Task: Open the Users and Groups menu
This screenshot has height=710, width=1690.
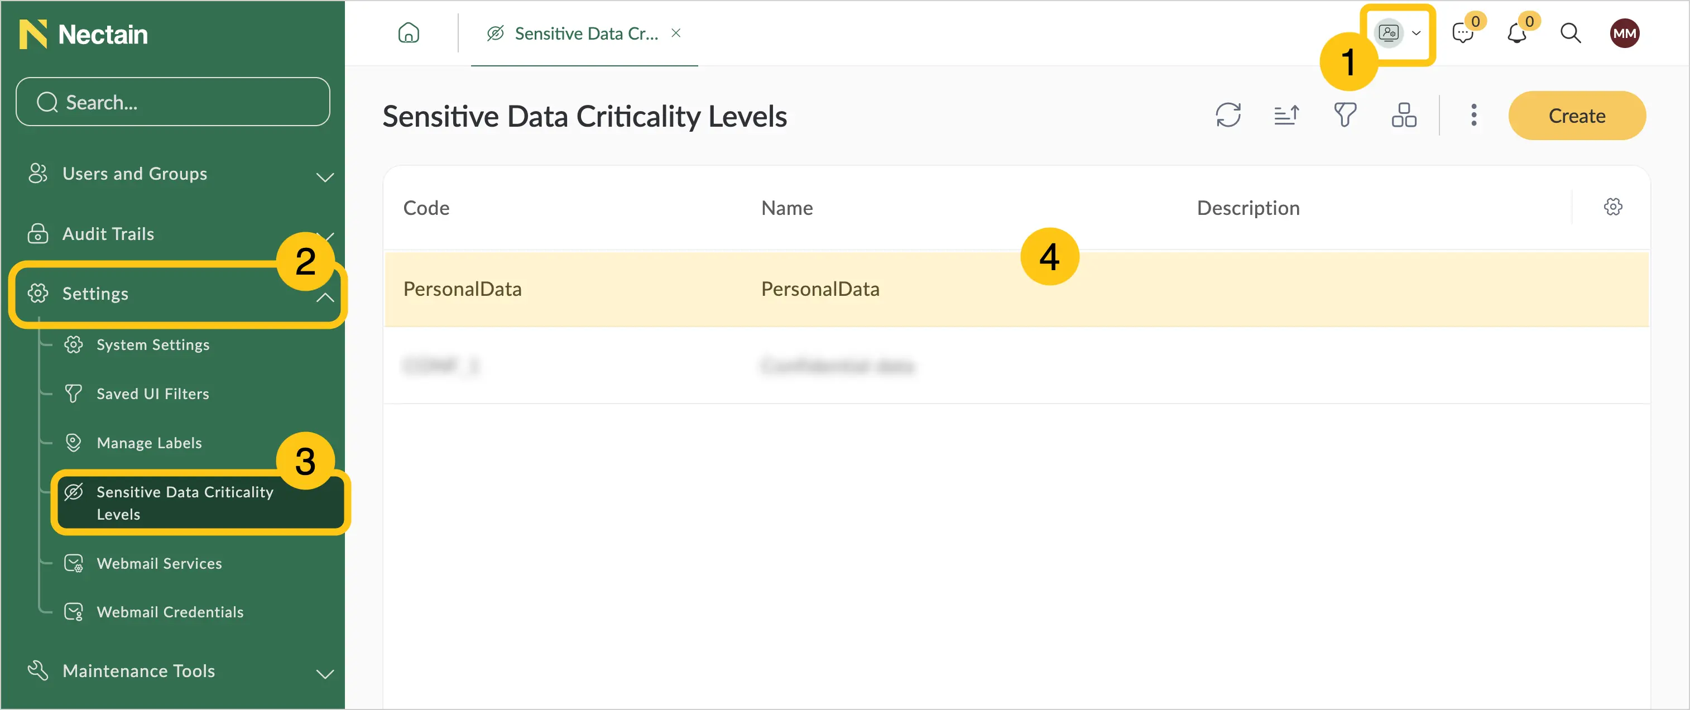Action: 135,174
